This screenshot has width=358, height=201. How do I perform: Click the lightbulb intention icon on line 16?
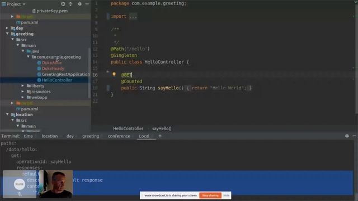click(x=114, y=74)
